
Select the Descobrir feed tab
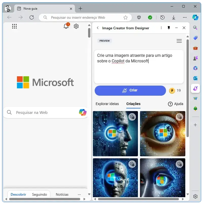coord(18,194)
